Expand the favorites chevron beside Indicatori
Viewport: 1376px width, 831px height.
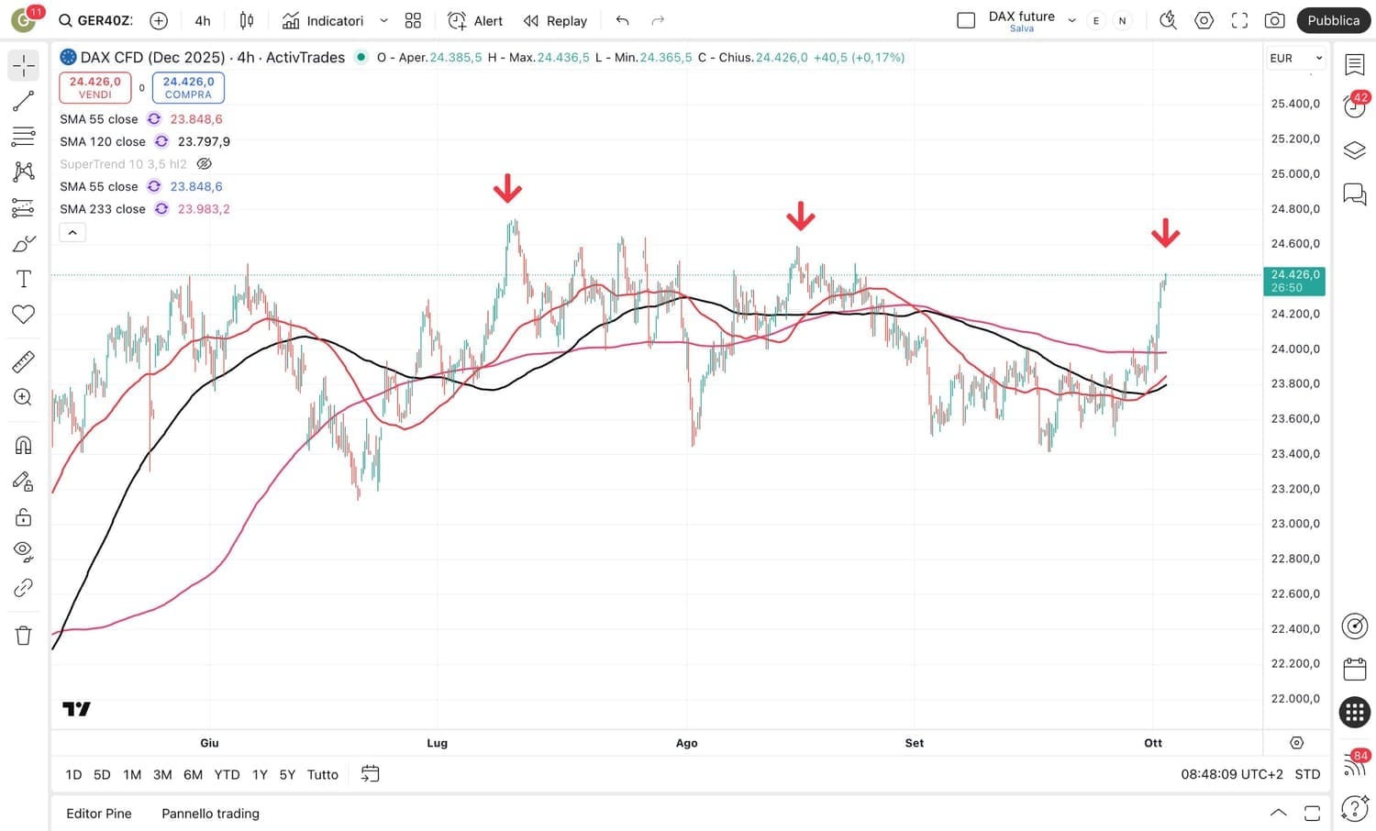pos(384,20)
